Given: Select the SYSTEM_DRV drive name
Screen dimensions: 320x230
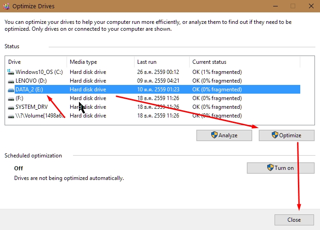Looking at the screenshot, I should point(32,107).
